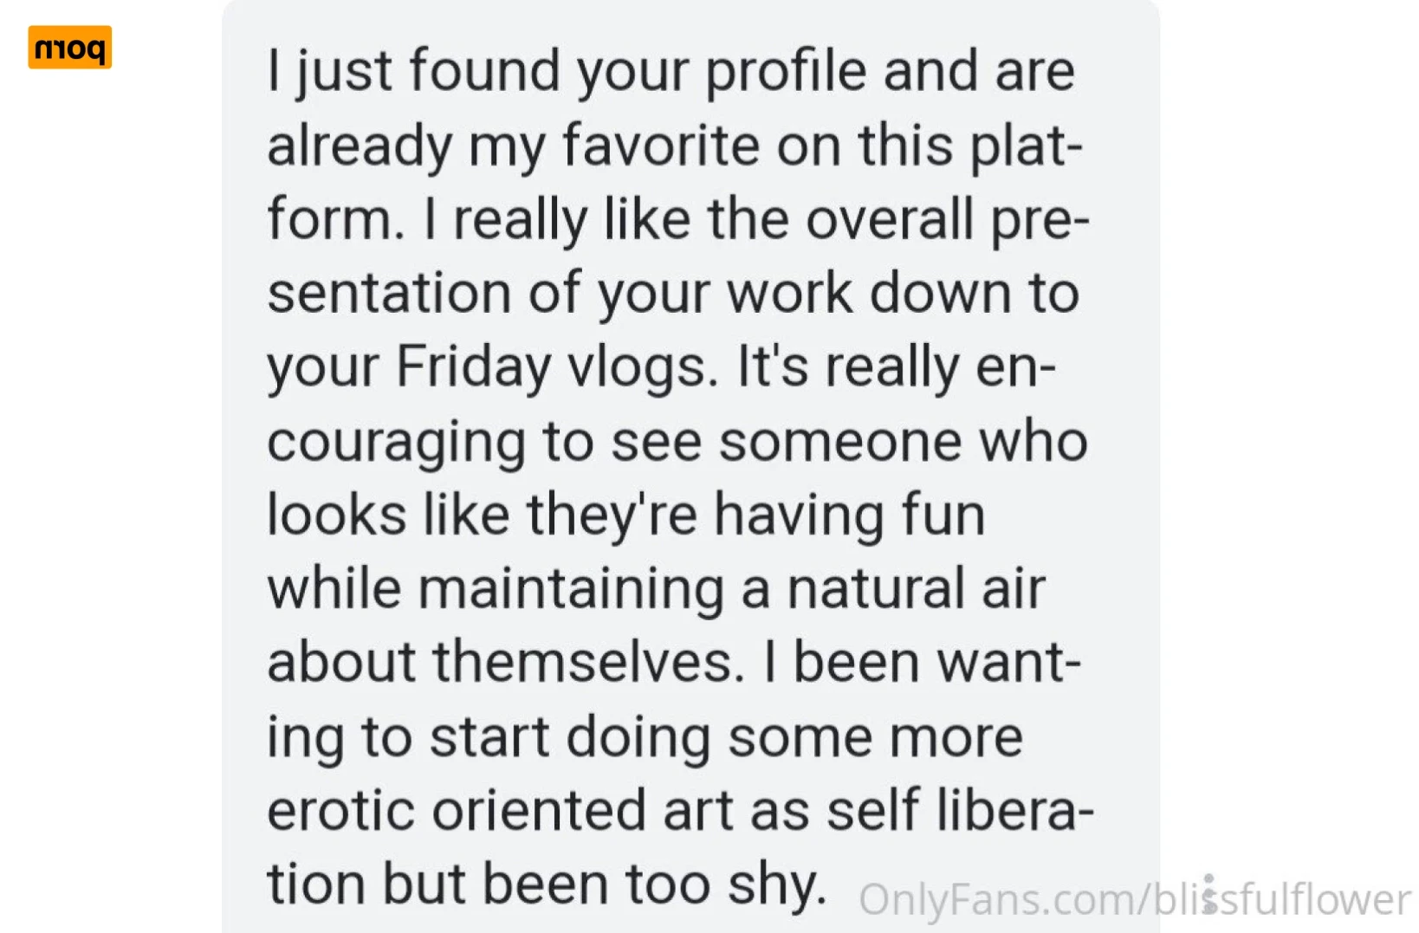
Task: Click the orange mirrored logo badge
Action: [x=69, y=47]
